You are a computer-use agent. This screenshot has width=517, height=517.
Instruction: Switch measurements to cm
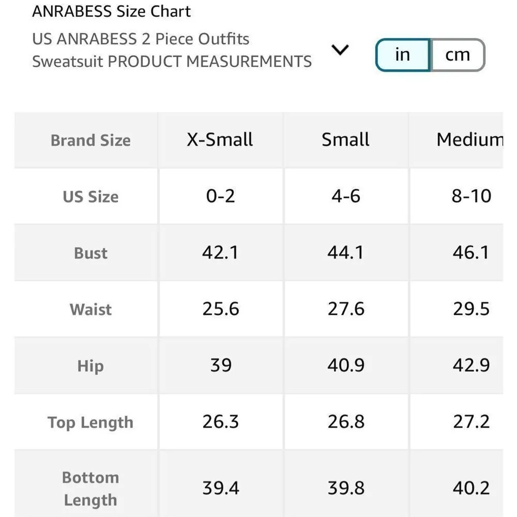pyautogui.click(x=457, y=55)
